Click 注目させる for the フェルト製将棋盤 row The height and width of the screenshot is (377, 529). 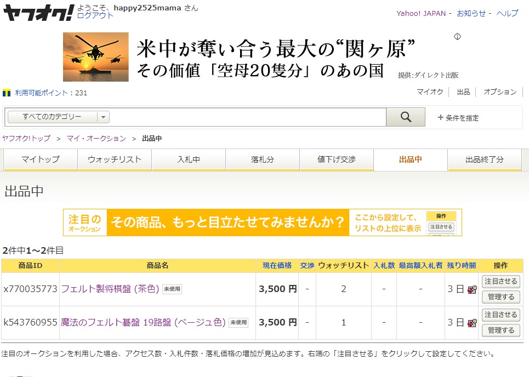pos(500,281)
